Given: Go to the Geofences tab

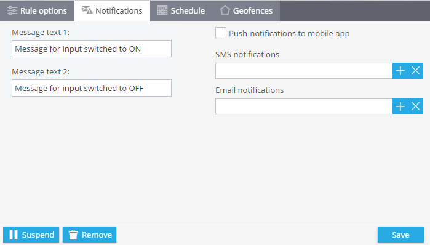Looking at the screenshot, I should (246, 10).
